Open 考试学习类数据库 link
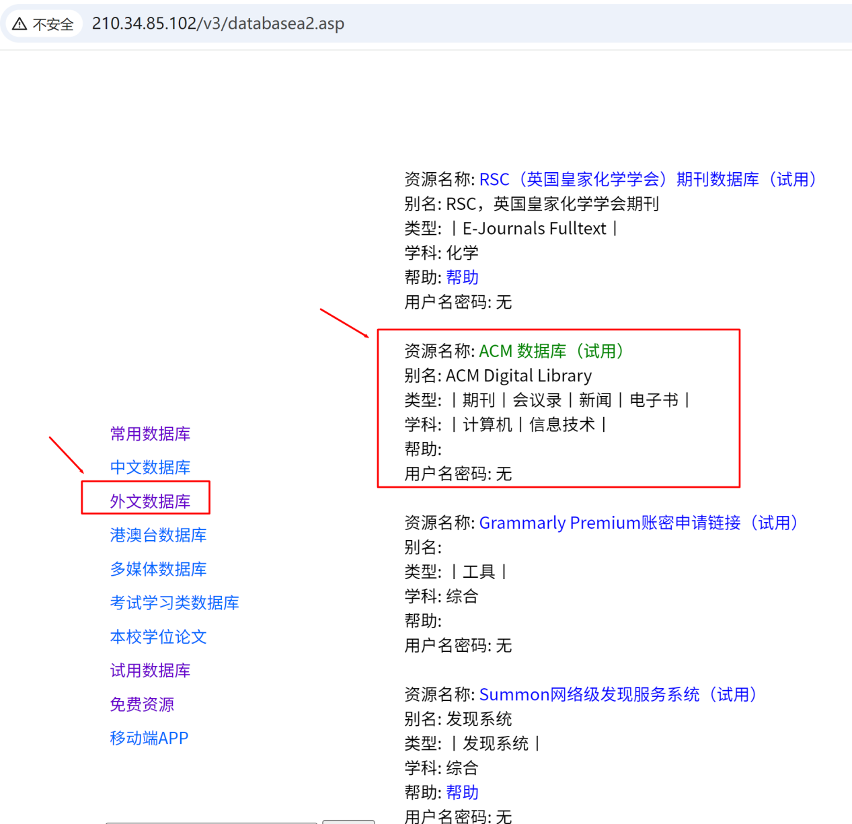The image size is (852, 824). coord(174,603)
